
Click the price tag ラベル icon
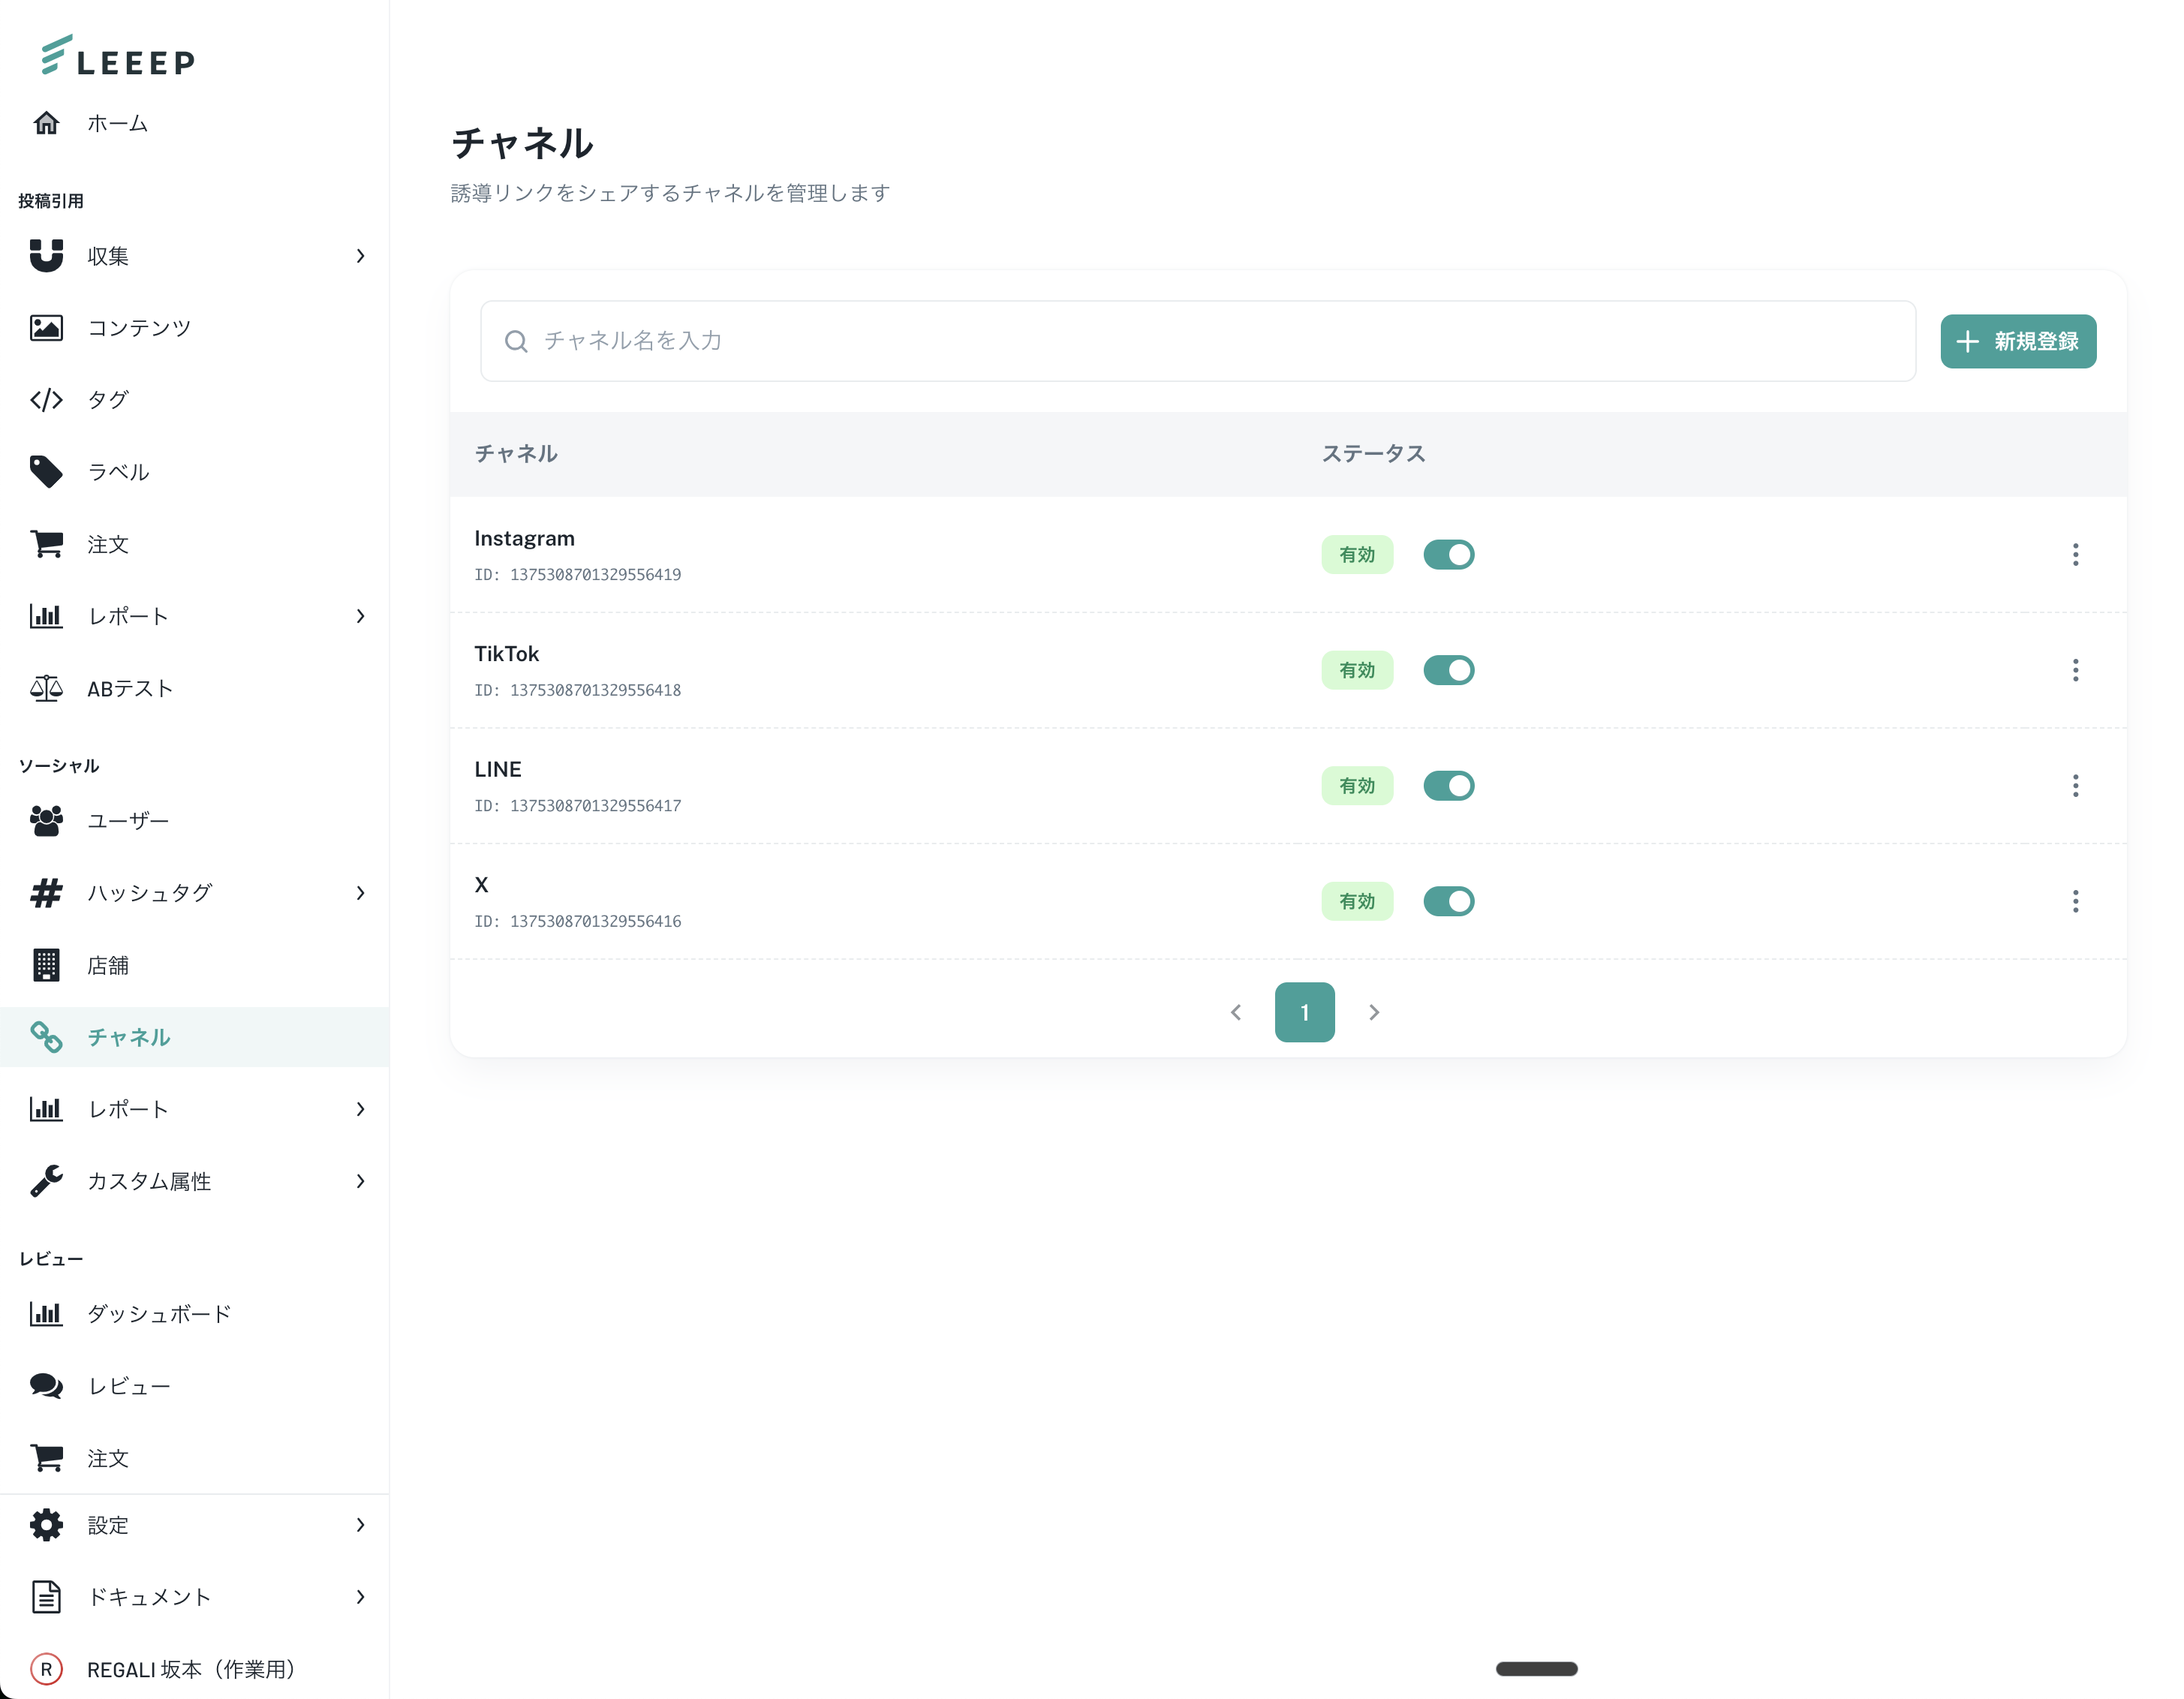46,472
